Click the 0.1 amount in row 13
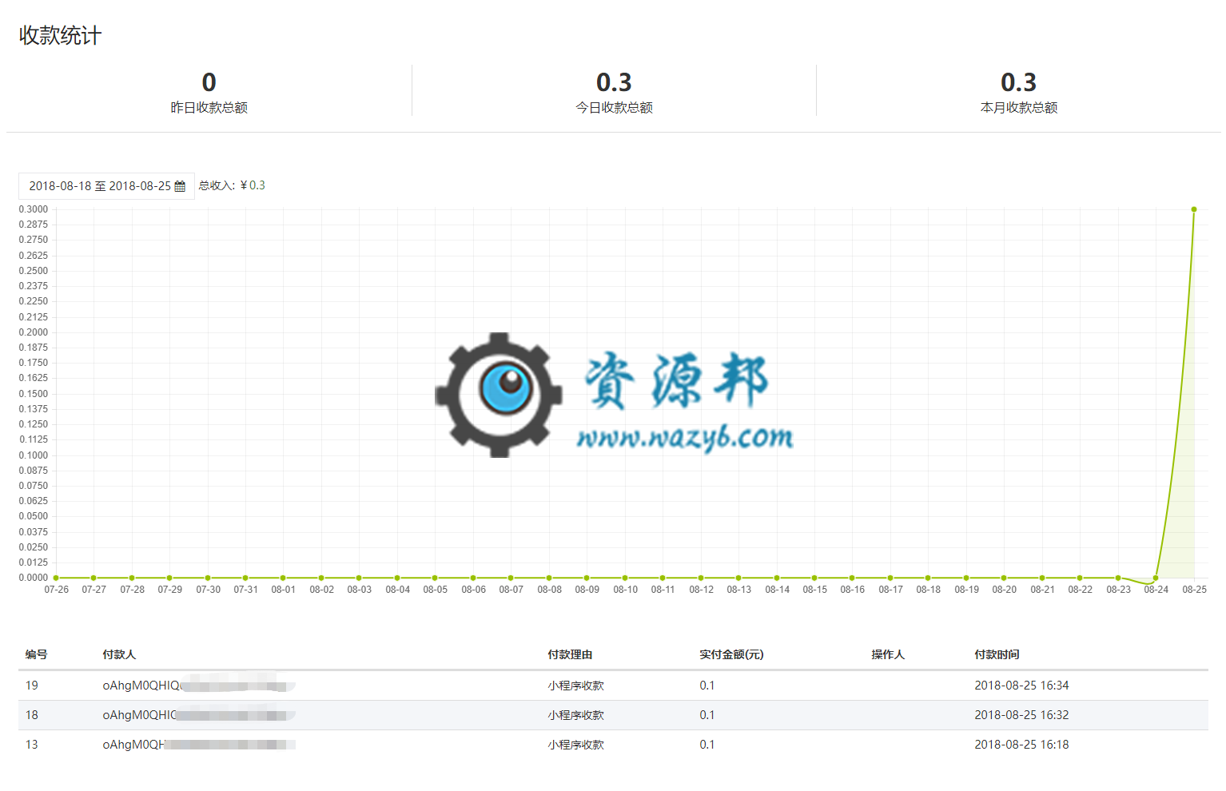 (x=707, y=745)
